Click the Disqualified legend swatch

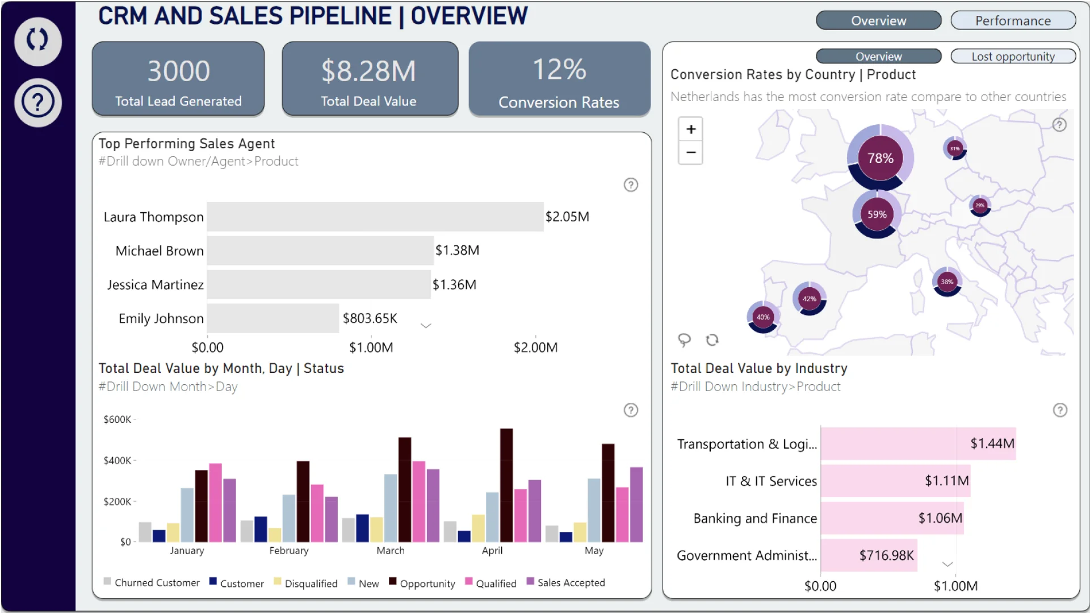pyautogui.click(x=277, y=581)
